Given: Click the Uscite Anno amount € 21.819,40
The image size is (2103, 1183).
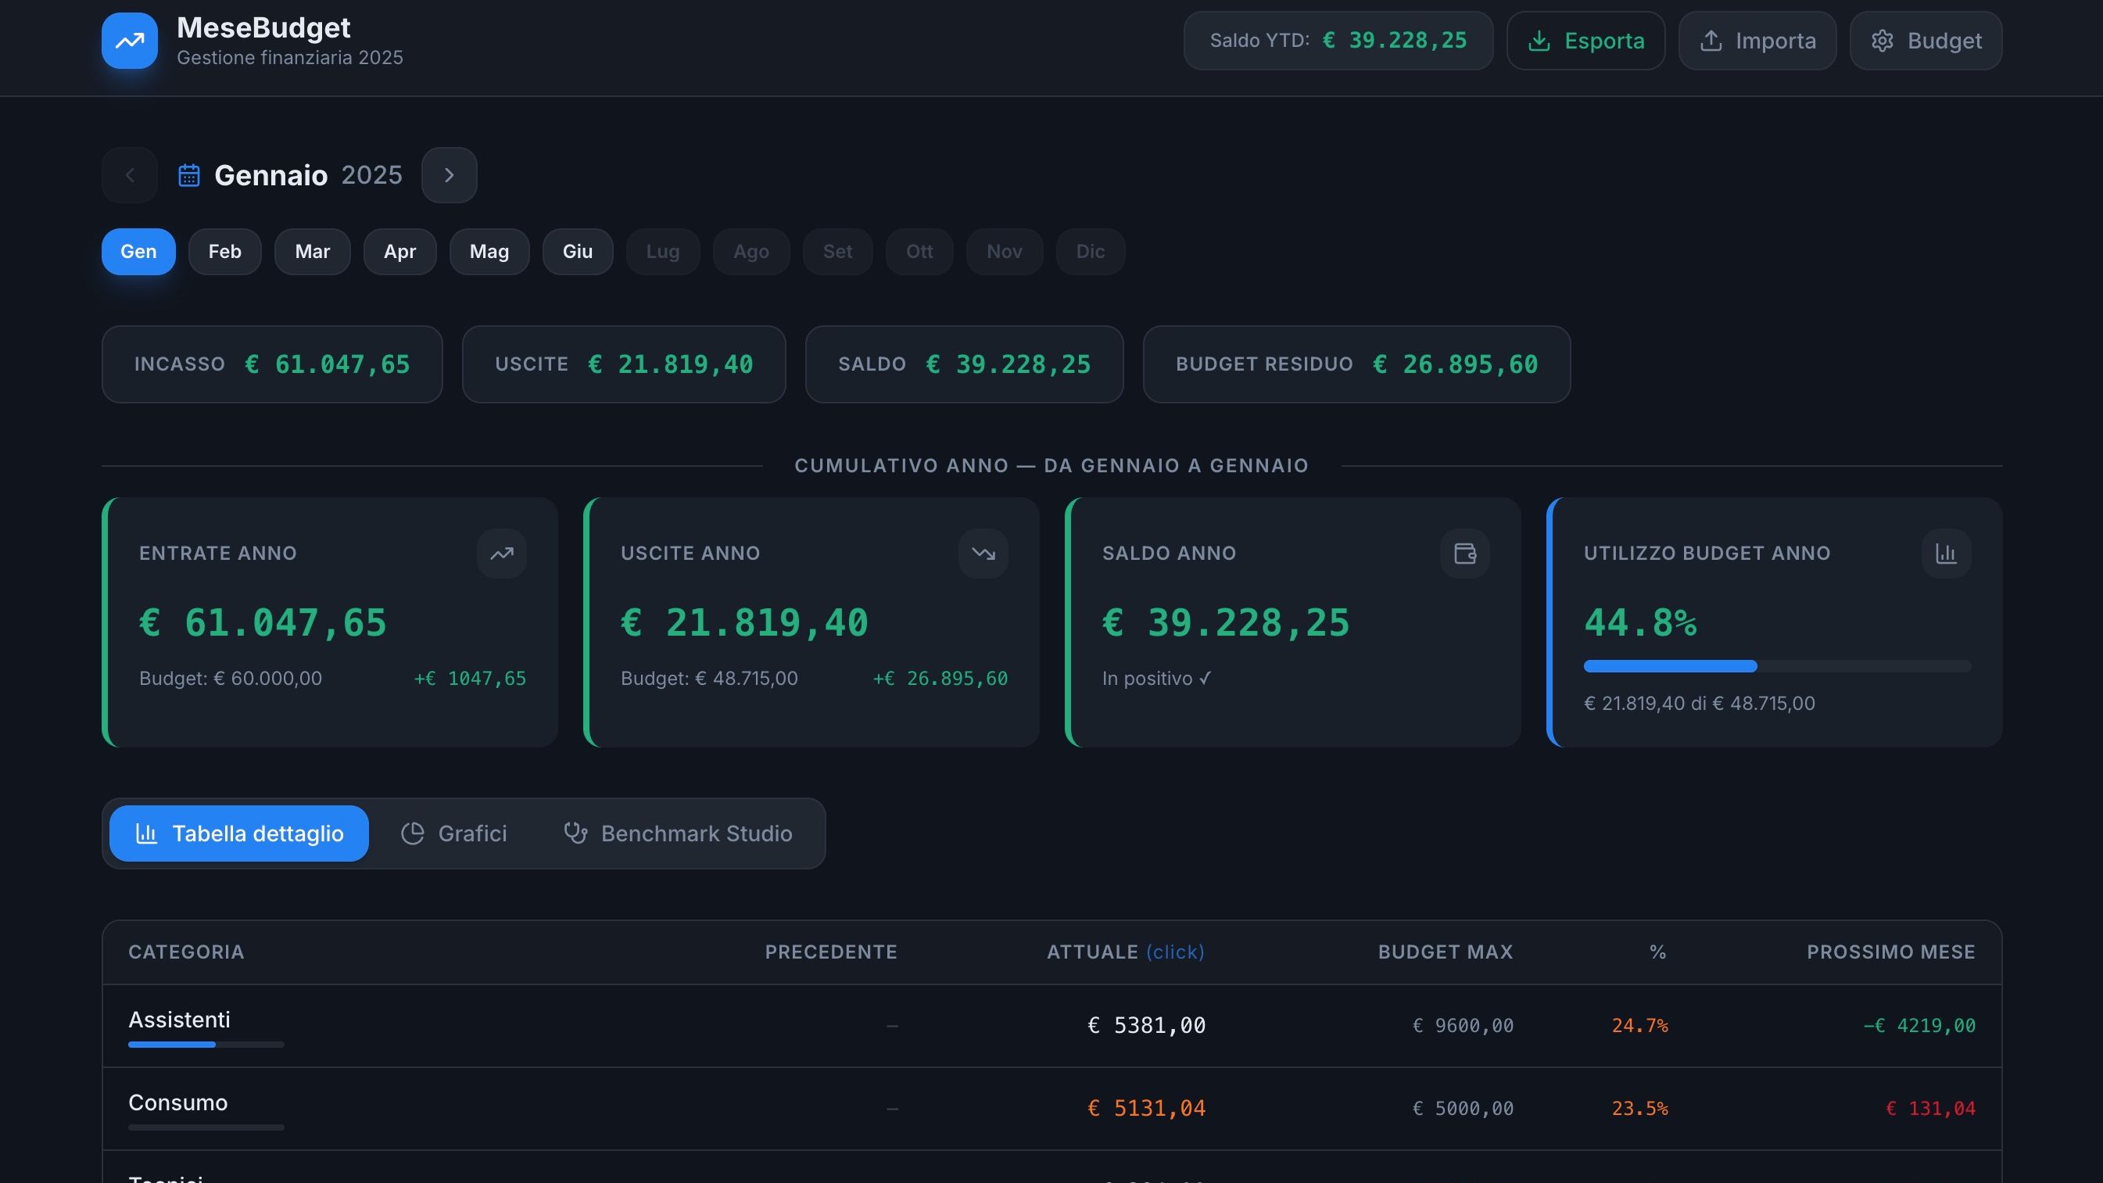Looking at the screenshot, I should tap(744, 623).
